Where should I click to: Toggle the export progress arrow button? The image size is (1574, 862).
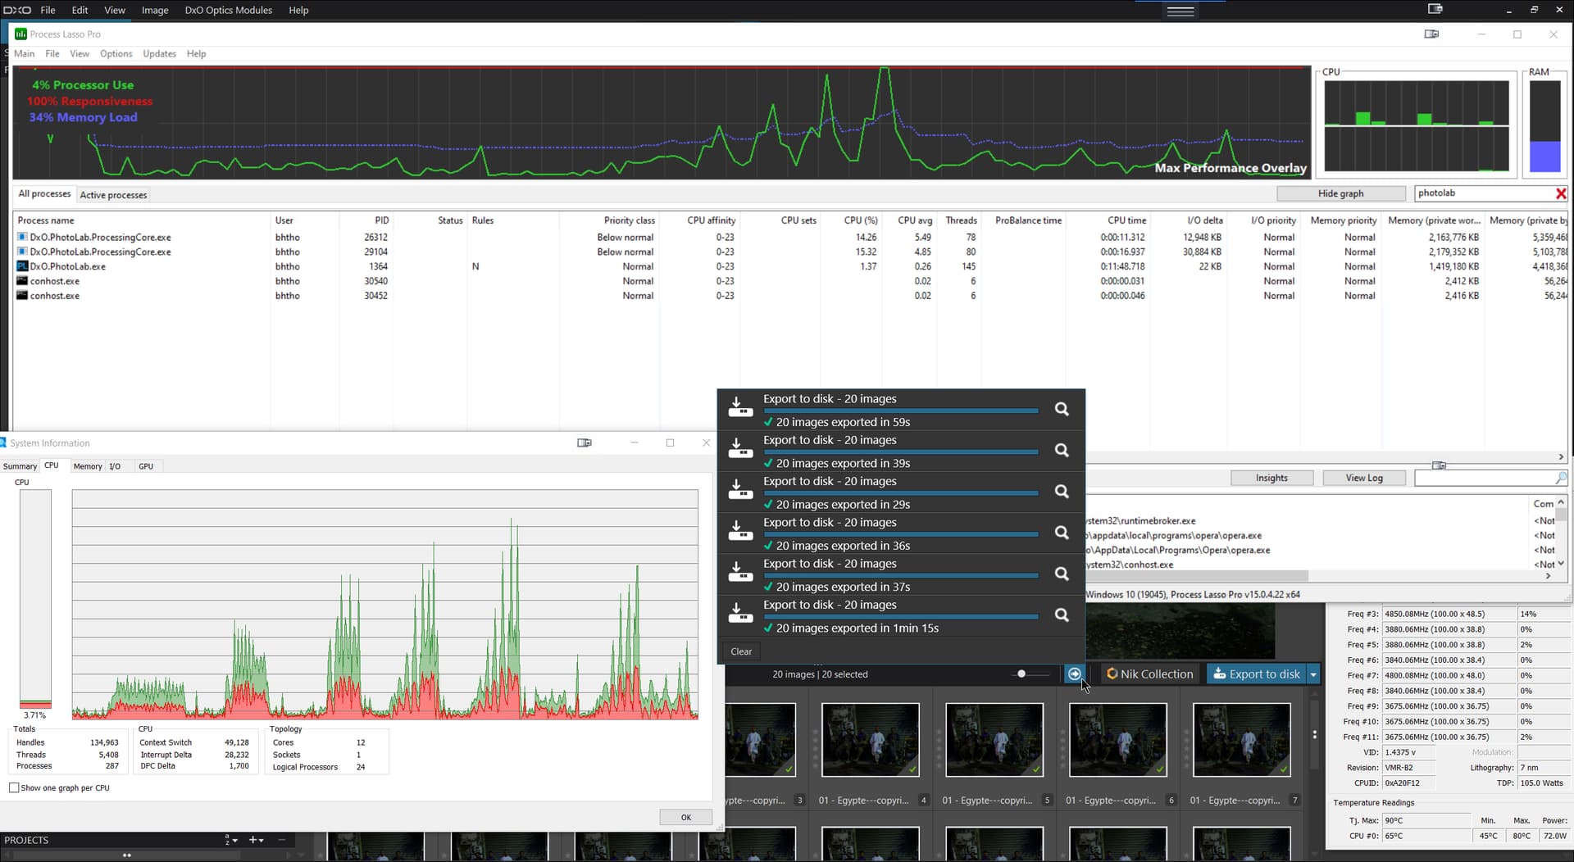tap(1074, 674)
